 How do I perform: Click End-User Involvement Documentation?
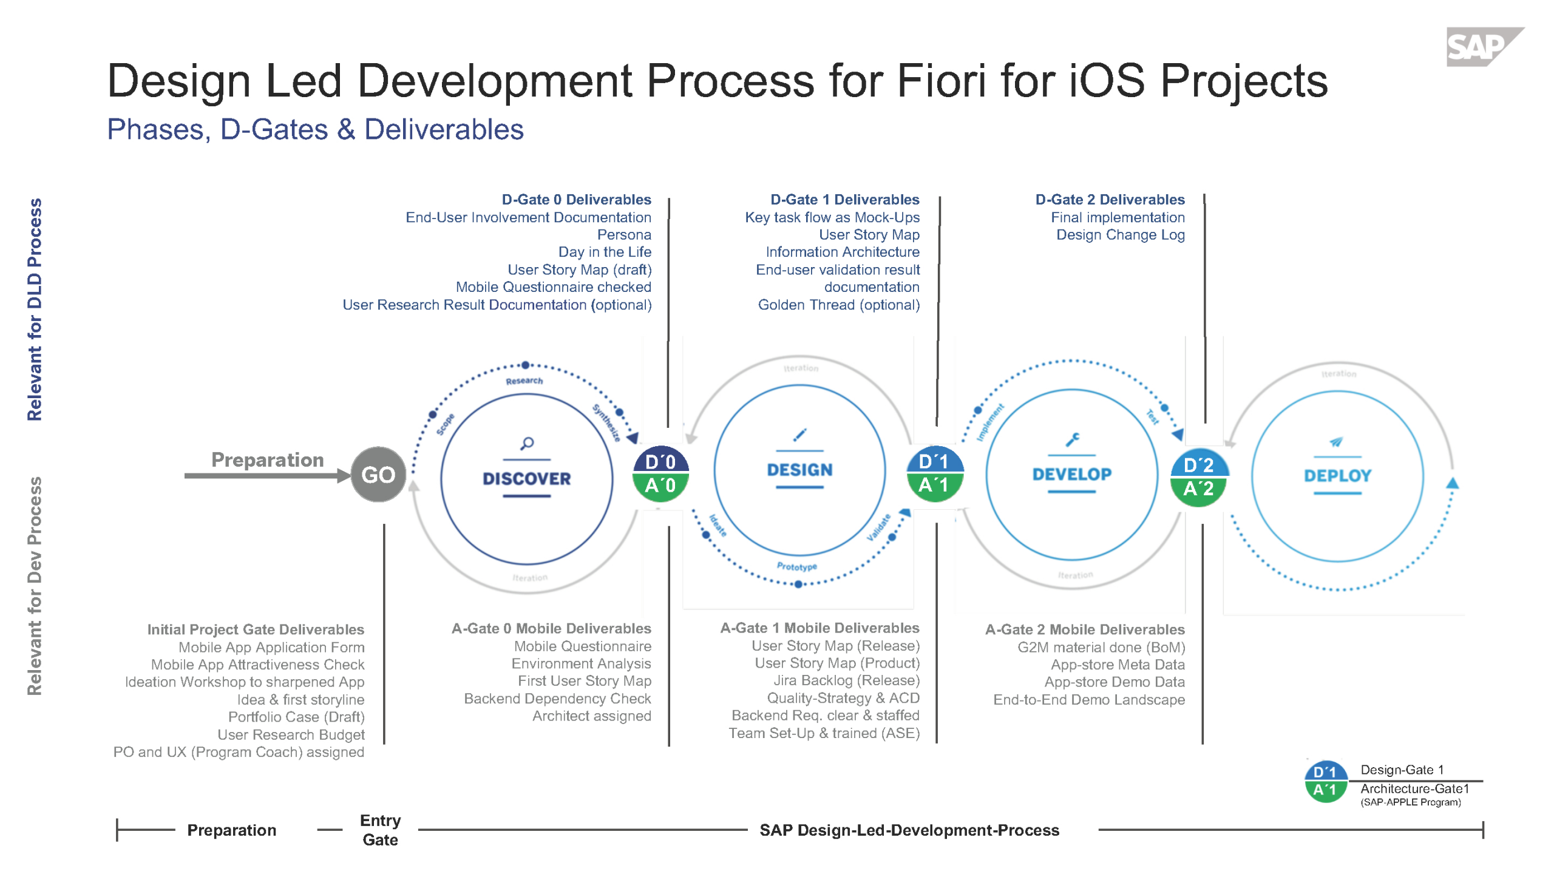pyautogui.click(x=528, y=217)
